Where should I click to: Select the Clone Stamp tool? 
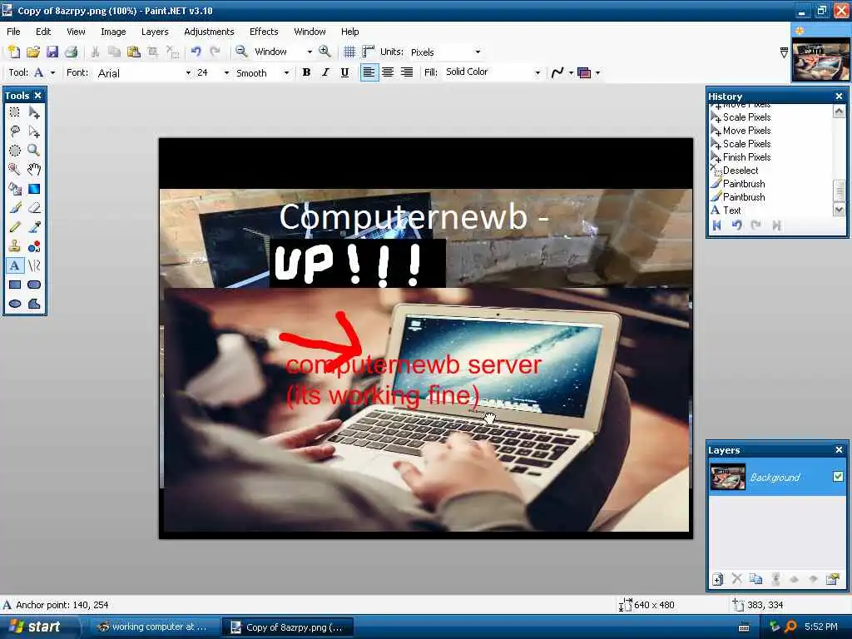[x=15, y=246]
